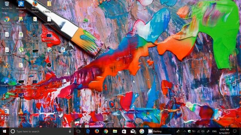This screenshot has width=241, height=135.
Task: Select the Google Sheets desktop shortcut
Action: 7,99
